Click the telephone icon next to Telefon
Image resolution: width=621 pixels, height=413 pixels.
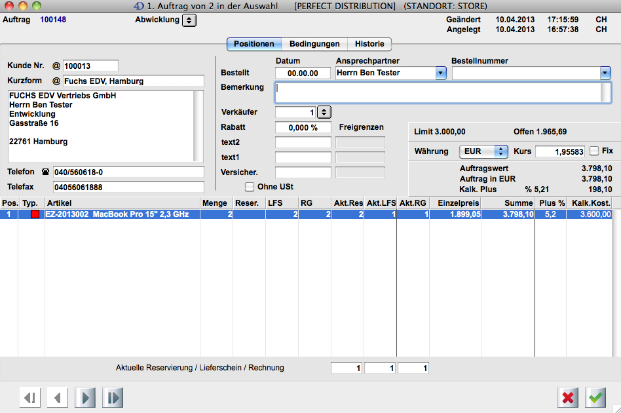pos(45,172)
